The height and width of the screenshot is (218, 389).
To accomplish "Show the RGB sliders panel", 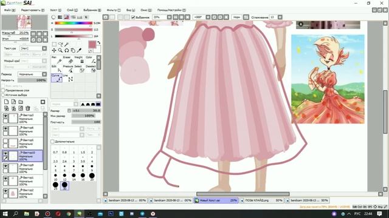I will pos(60,17).
